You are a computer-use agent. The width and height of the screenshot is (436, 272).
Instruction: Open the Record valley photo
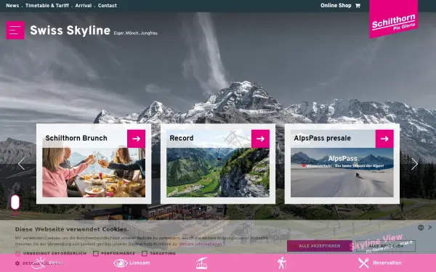point(218,173)
